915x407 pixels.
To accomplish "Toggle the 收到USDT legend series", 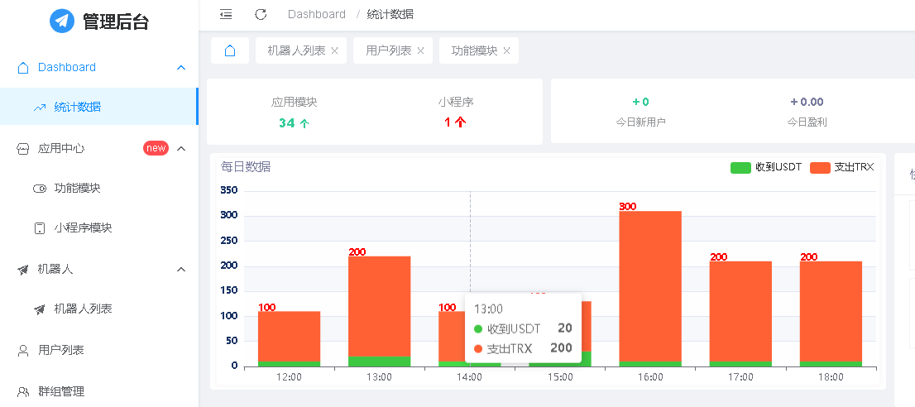I will tap(765, 167).
